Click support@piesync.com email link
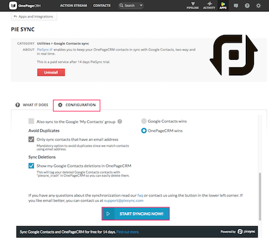 pos(124,200)
